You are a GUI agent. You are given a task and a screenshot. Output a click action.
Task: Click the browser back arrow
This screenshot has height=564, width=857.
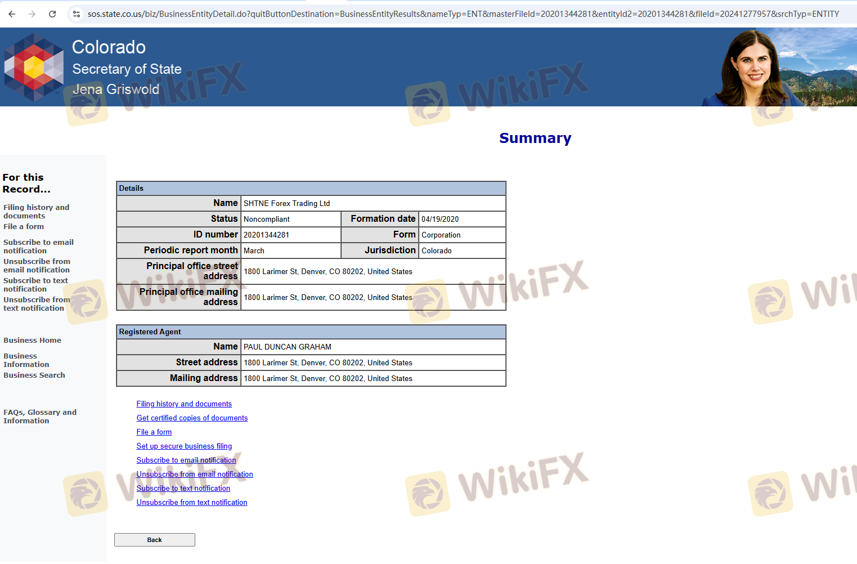coord(12,14)
